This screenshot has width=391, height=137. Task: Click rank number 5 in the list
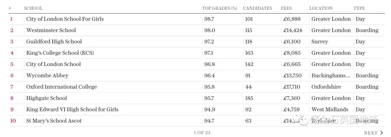(x=12, y=64)
